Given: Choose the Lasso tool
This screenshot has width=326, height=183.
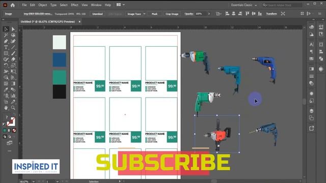Looking at the screenshot, I should click(13, 35).
